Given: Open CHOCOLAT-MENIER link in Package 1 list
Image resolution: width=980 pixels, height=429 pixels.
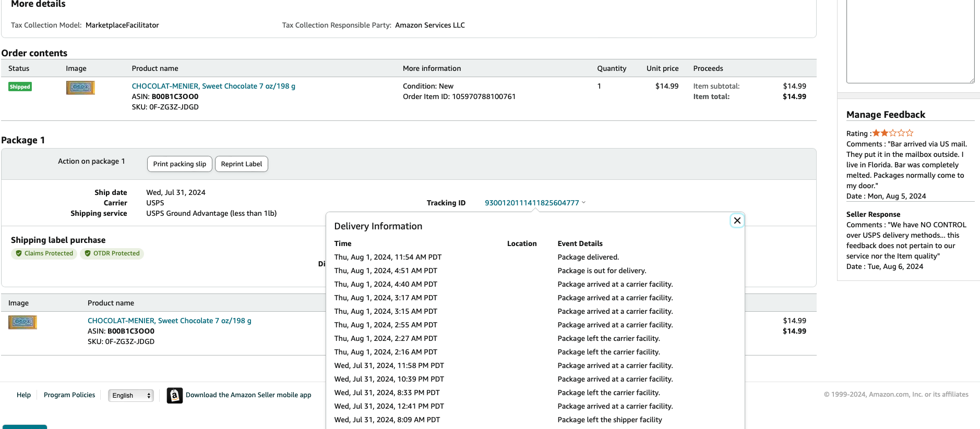Looking at the screenshot, I should (169, 321).
